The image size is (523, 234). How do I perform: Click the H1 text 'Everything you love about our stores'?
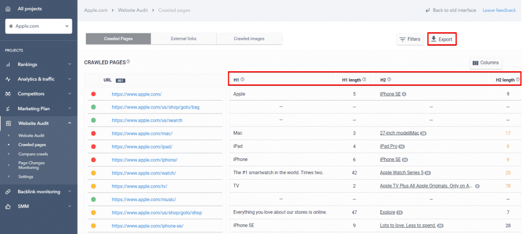point(280,213)
